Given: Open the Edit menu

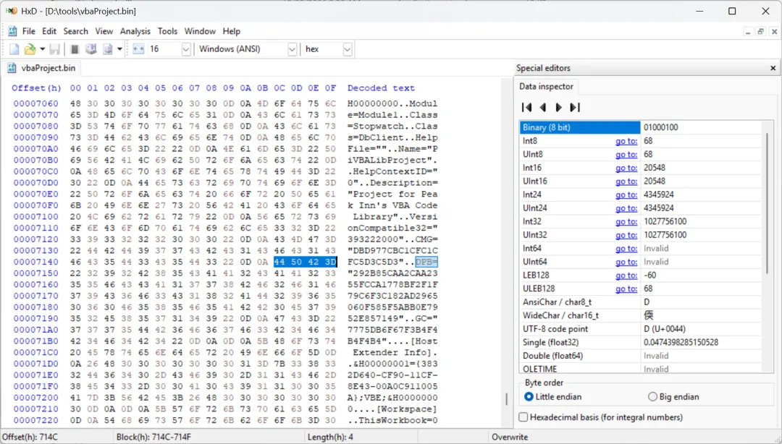Looking at the screenshot, I should [49, 31].
